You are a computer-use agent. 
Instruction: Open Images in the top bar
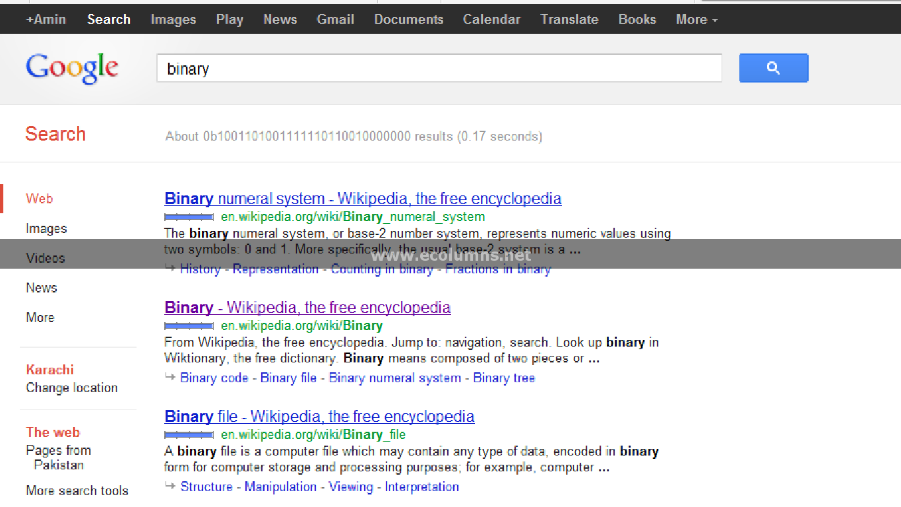(173, 20)
